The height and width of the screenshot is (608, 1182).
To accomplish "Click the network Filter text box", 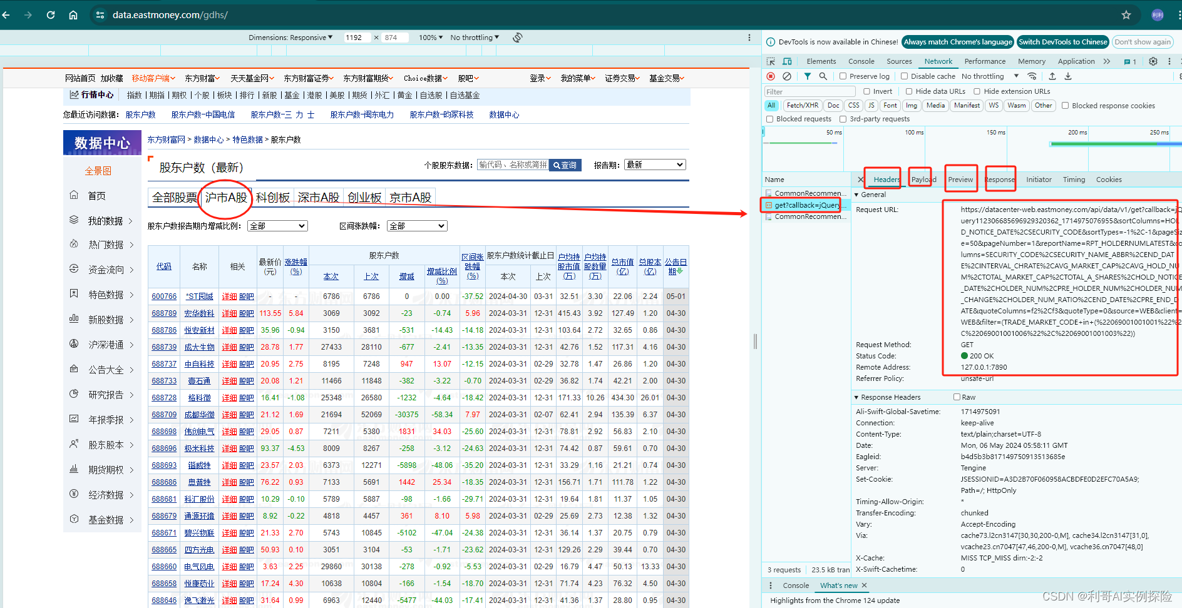I will (809, 92).
